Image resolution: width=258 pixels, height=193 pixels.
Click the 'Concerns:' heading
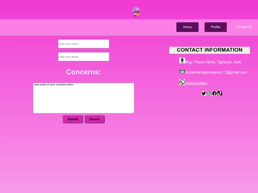point(84,72)
